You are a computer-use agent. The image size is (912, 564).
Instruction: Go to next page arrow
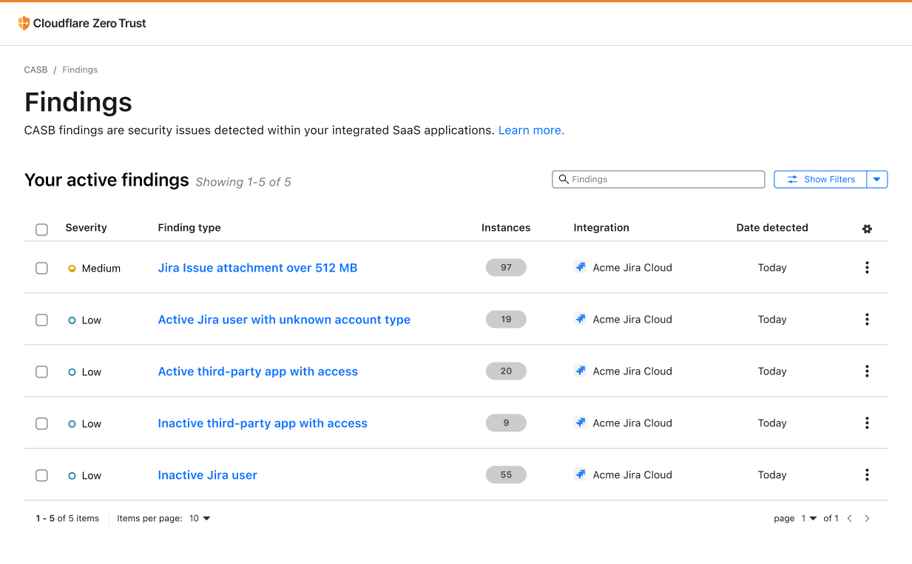pyautogui.click(x=867, y=518)
